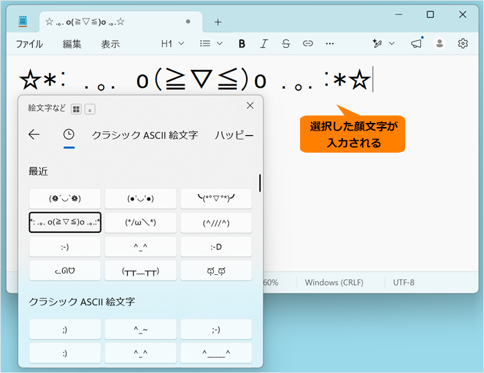The image size is (484, 373).
Task: Insert the ᓚᘏᗢ cat kaomoji
Action: click(65, 270)
